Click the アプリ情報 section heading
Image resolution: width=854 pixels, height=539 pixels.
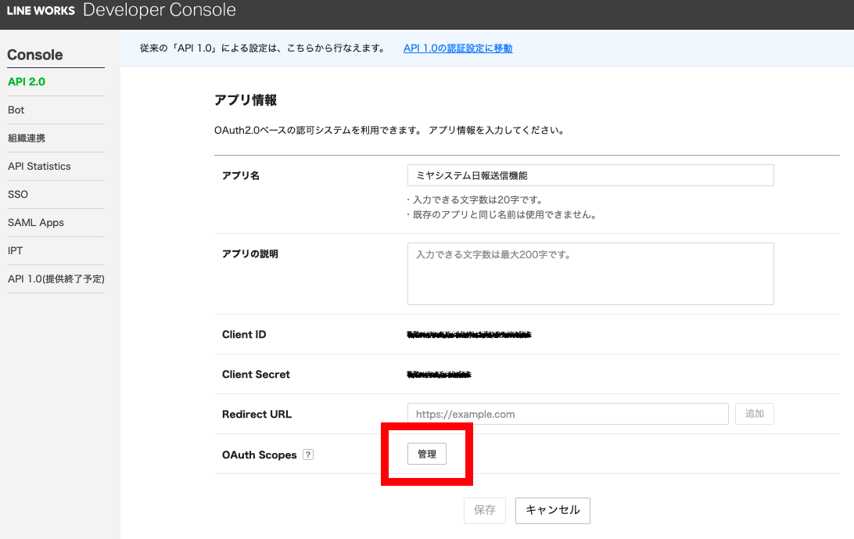point(246,100)
